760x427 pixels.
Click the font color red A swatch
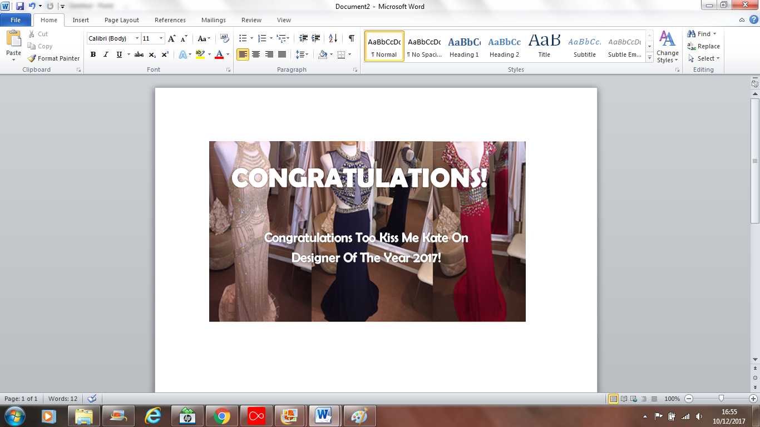click(x=219, y=54)
